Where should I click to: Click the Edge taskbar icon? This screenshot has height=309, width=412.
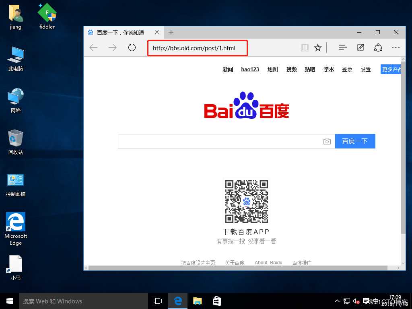[x=178, y=301]
